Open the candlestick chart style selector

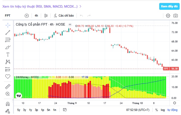46,15
